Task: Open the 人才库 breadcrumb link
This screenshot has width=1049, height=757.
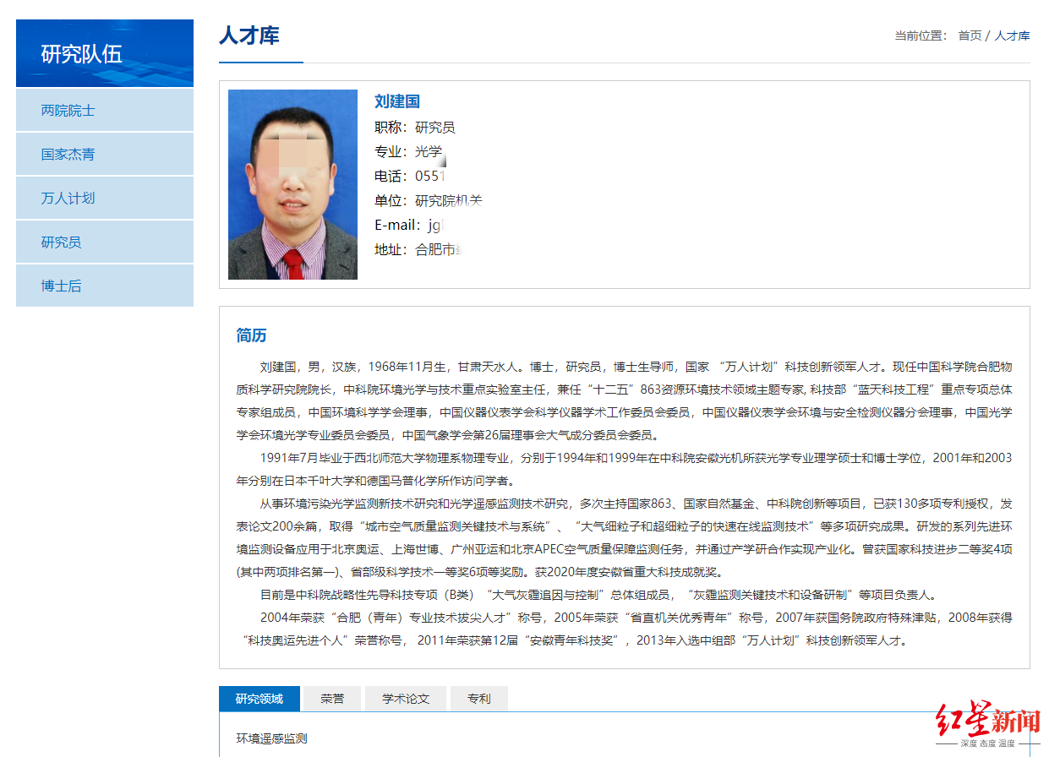Action: 1013,35
